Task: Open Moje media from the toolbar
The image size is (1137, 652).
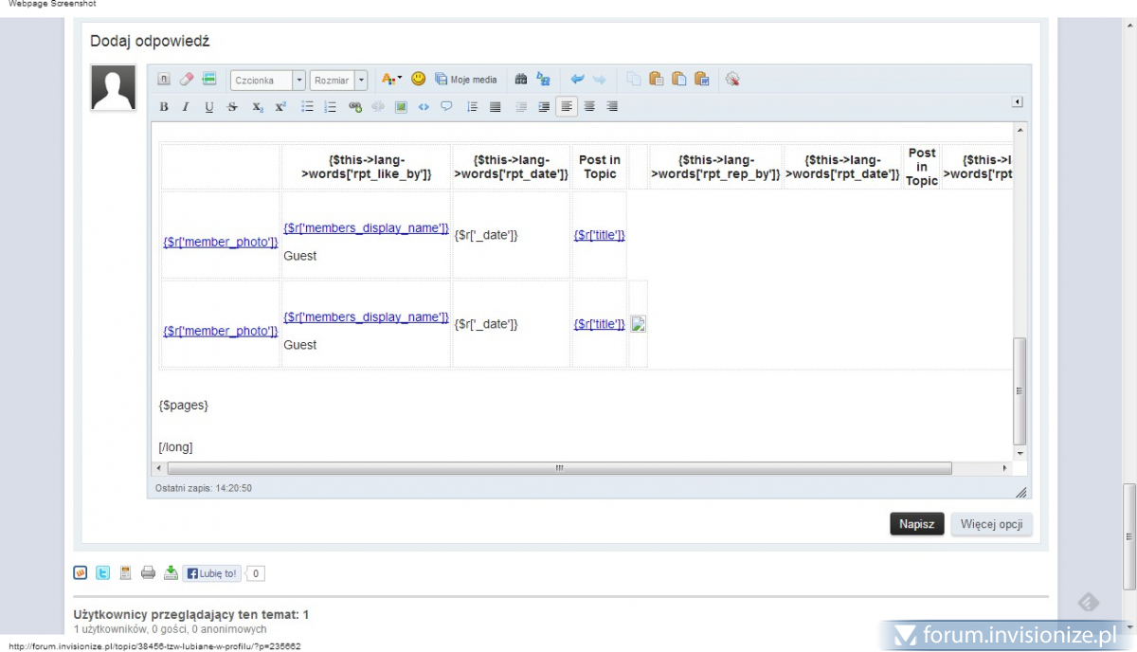Action: (466, 80)
